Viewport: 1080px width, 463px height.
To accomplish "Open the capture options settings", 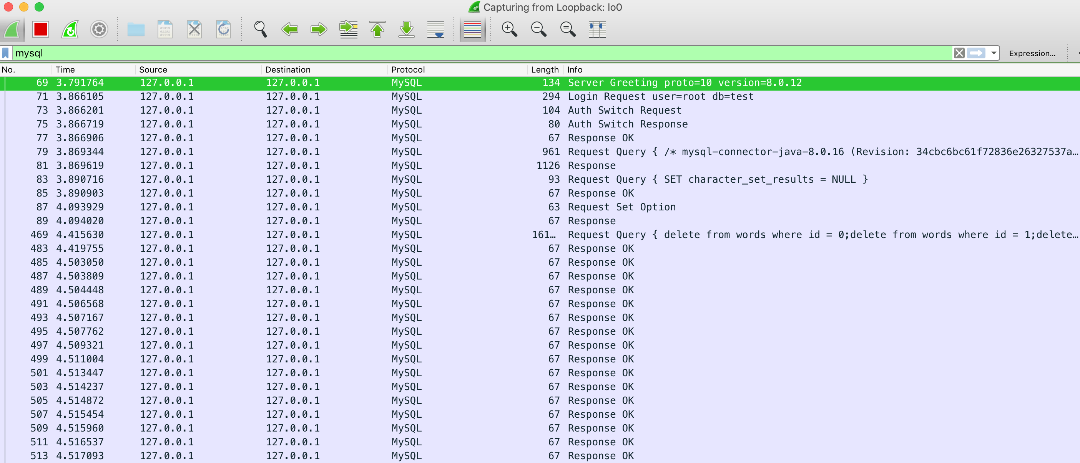I will [x=99, y=29].
